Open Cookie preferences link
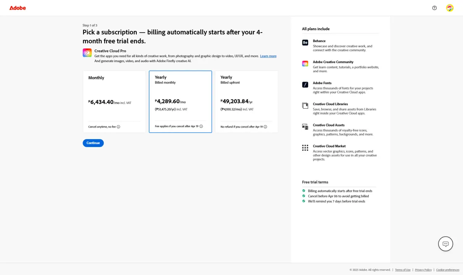 [x=448, y=270]
